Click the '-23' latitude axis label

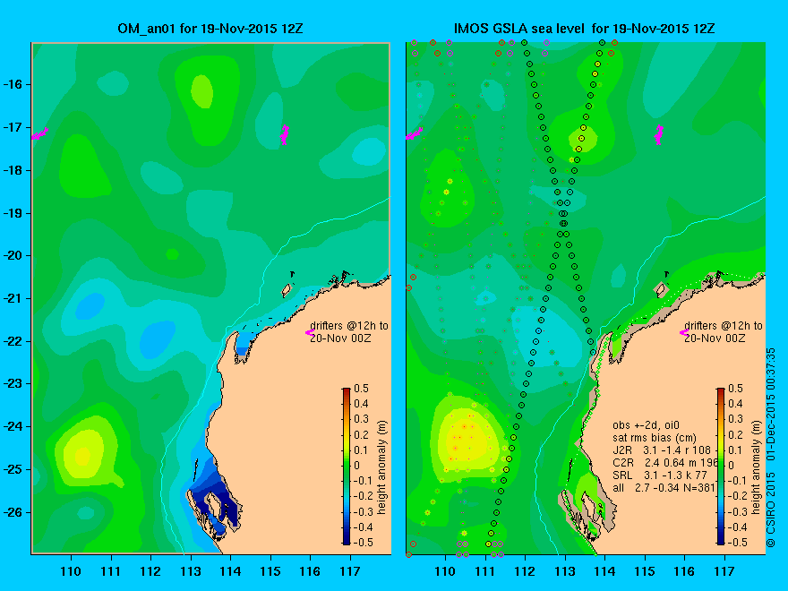pos(13,383)
